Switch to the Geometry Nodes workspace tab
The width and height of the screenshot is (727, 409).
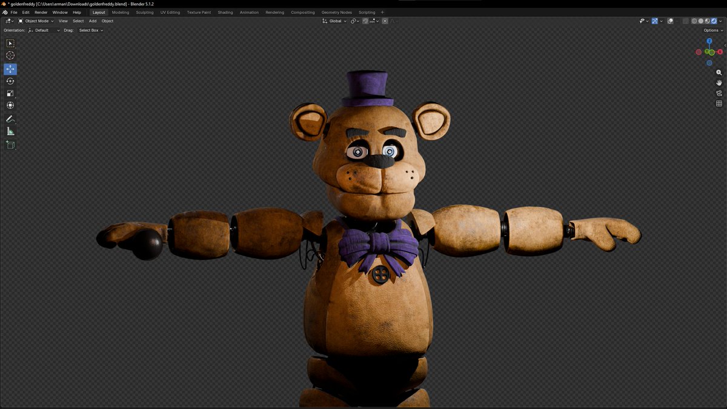tap(336, 12)
